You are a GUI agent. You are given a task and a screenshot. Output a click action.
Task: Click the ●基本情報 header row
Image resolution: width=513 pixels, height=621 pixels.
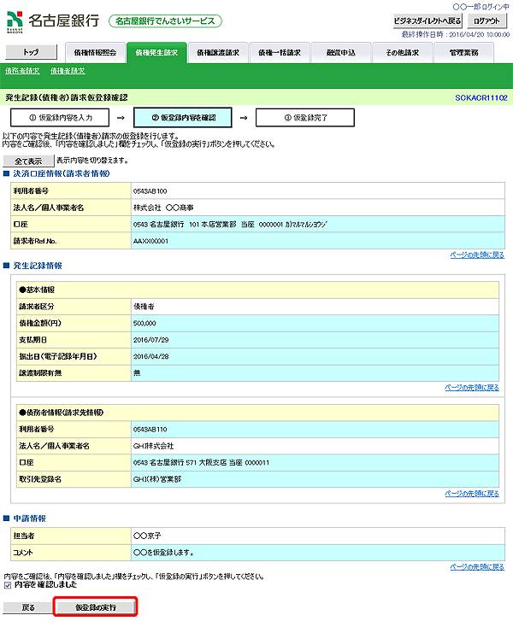(x=257, y=290)
